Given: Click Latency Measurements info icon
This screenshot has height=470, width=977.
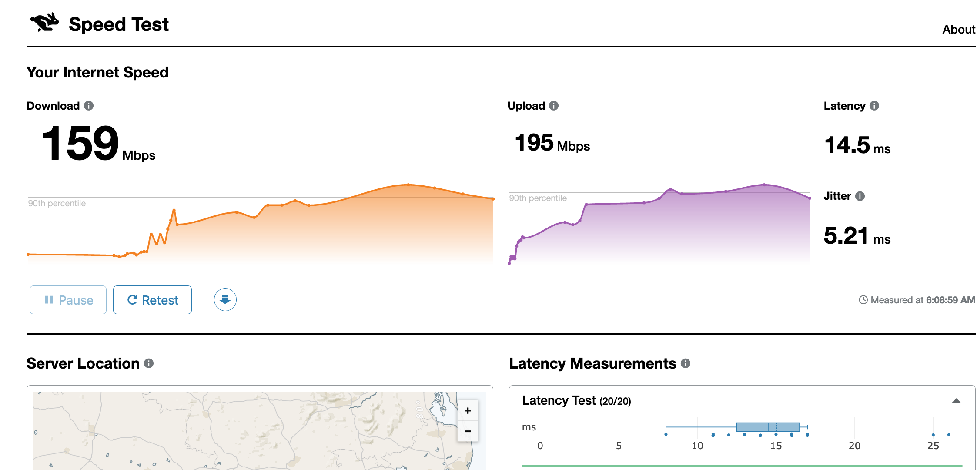Looking at the screenshot, I should 686,363.
